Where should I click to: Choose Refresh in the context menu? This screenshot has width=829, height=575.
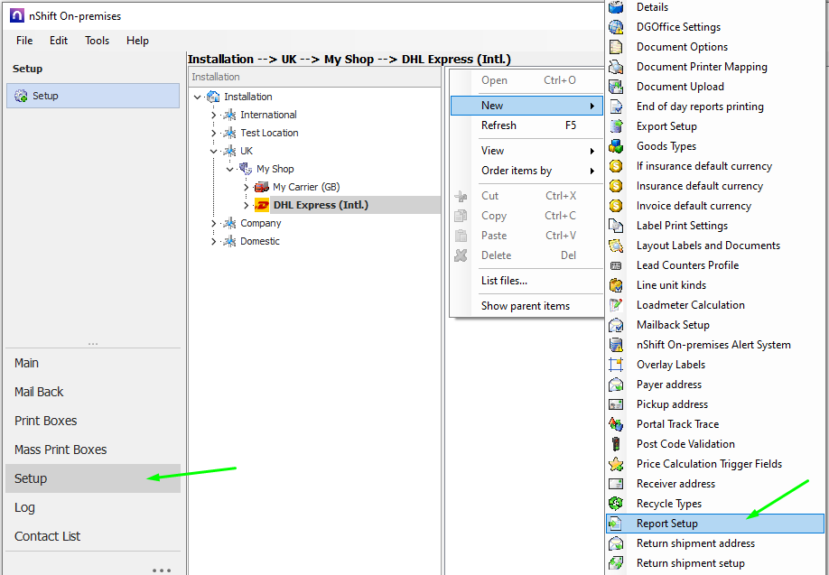(526, 125)
